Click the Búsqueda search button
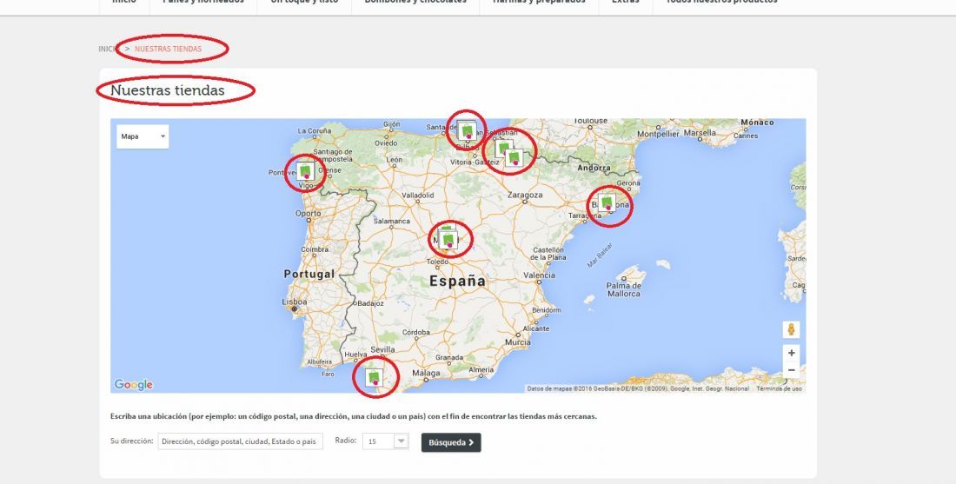The image size is (956, 484). (451, 442)
